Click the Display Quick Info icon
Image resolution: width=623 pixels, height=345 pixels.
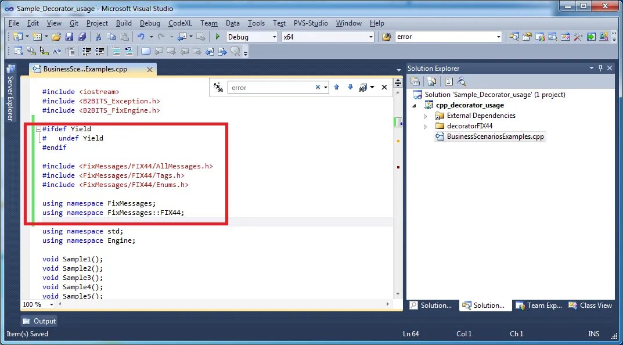[44, 51]
